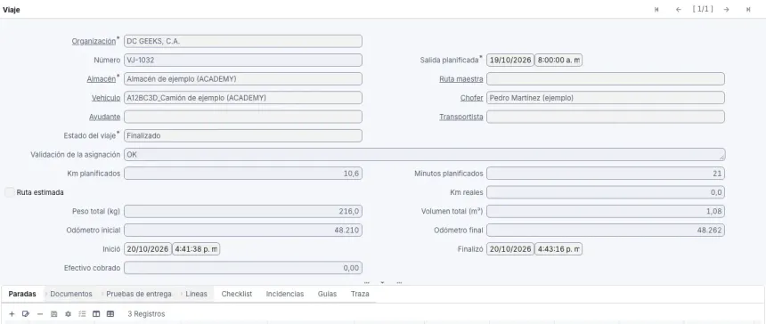This screenshot has height=324, width=766.
Task: Click the empty Transportista field
Action: point(606,117)
